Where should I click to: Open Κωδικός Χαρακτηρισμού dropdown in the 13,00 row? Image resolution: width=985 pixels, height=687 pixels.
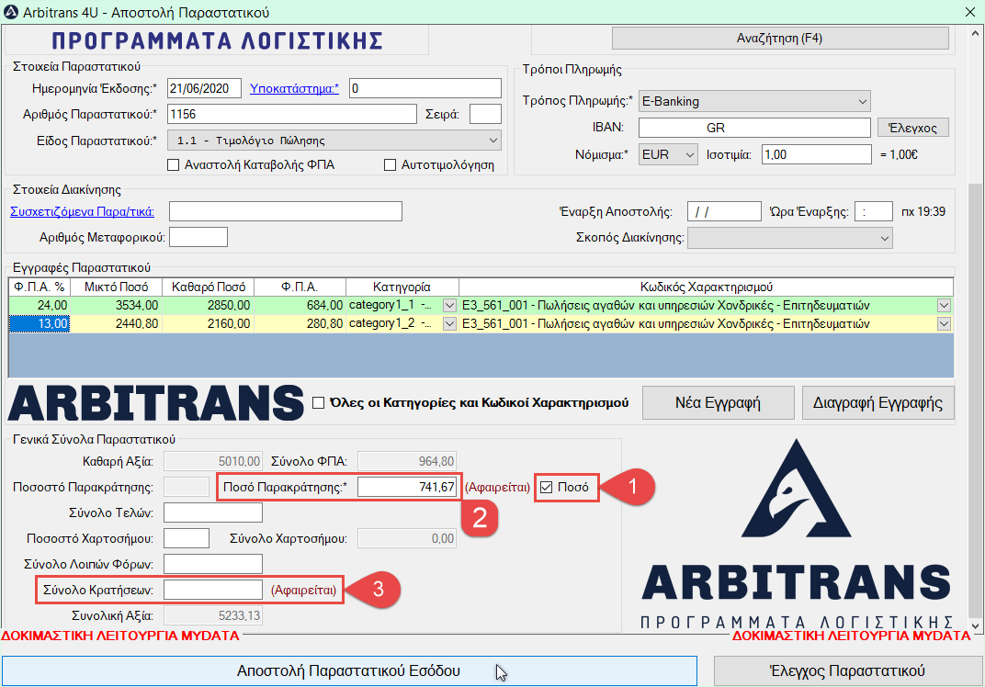[x=945, y=324]
